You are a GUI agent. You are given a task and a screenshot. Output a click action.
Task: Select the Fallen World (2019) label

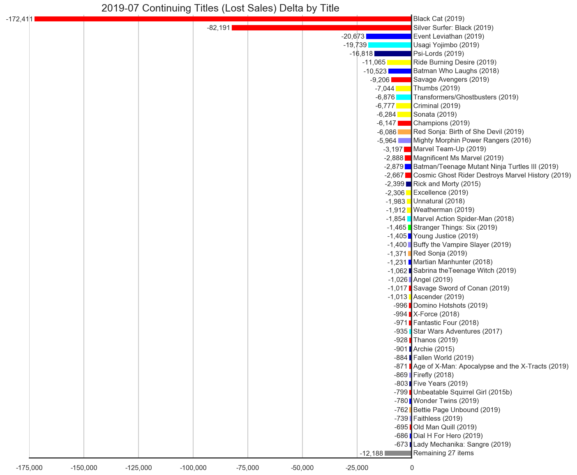click(443, 358)
